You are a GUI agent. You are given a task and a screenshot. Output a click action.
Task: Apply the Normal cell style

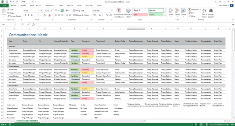pyautogui.click(x=156, y=10)
